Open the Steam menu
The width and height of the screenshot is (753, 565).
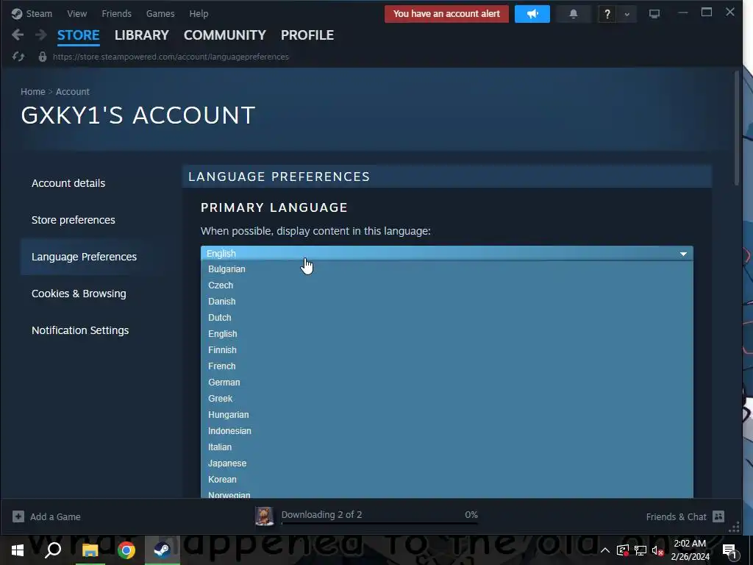39,13
